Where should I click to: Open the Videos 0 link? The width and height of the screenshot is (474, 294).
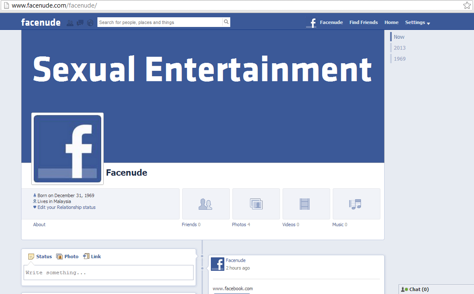[x=291, y=225]
